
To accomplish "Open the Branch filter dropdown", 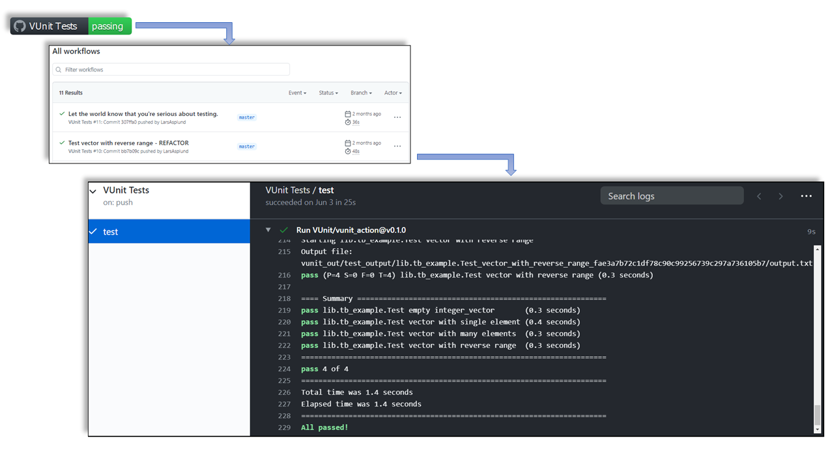I will tap(361, 93).
